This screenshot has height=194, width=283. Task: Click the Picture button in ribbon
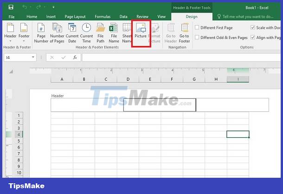pos(141,33)
